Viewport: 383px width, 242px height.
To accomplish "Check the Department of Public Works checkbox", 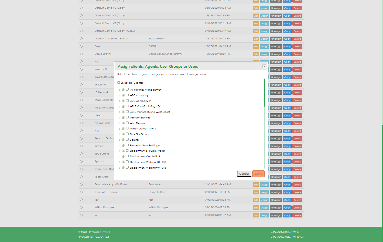I will click(x=127, y=150).
